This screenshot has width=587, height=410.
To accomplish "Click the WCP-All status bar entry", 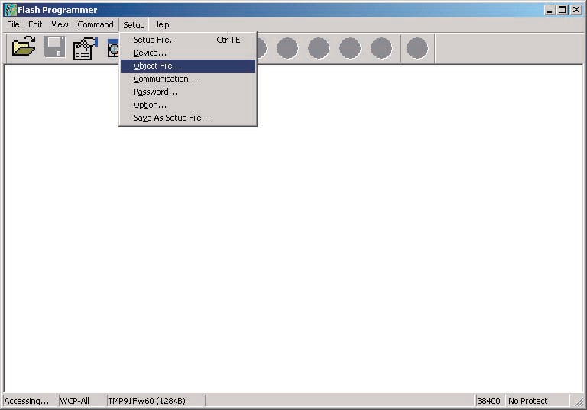I will click(x=74, y=401).
